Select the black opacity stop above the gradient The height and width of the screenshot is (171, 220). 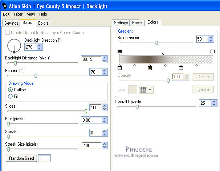[x=119, y=52]
